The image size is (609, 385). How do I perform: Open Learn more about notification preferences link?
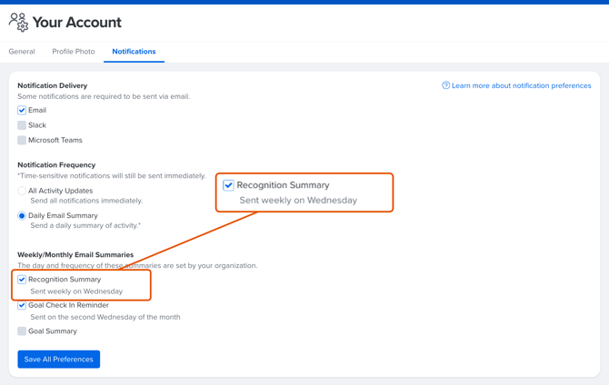(x=521, y=85)
